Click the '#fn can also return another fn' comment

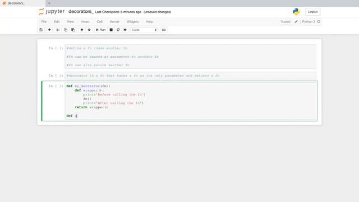tap(98, 65)
